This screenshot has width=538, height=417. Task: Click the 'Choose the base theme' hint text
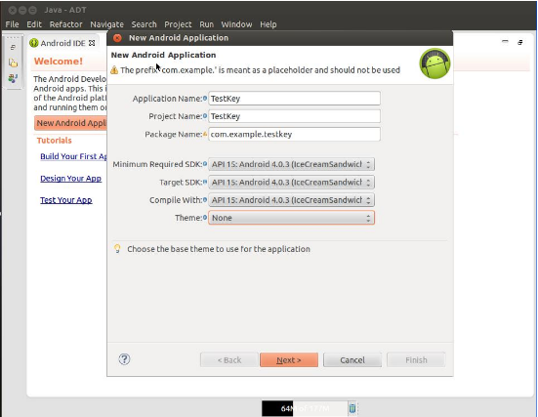(x=219, y=249)
